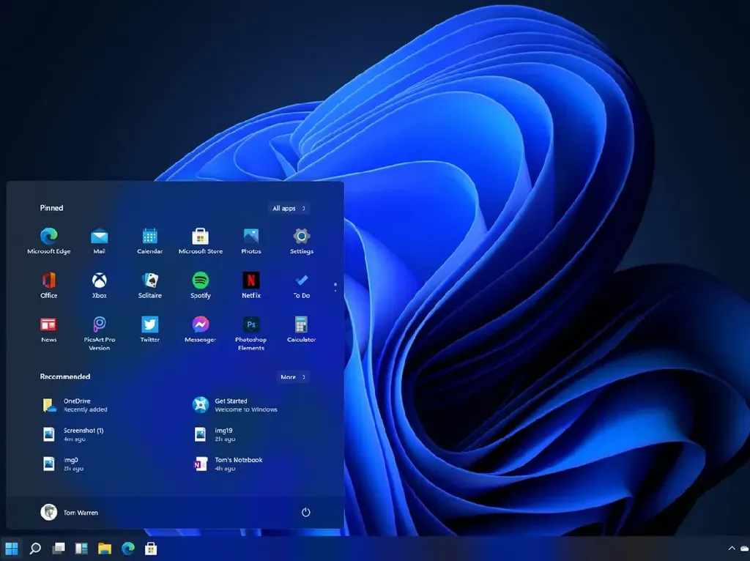This screenshot has height=561, width=750.
Task: Open Microsoft Edge from pinned apps
Action: click(49, 240)
